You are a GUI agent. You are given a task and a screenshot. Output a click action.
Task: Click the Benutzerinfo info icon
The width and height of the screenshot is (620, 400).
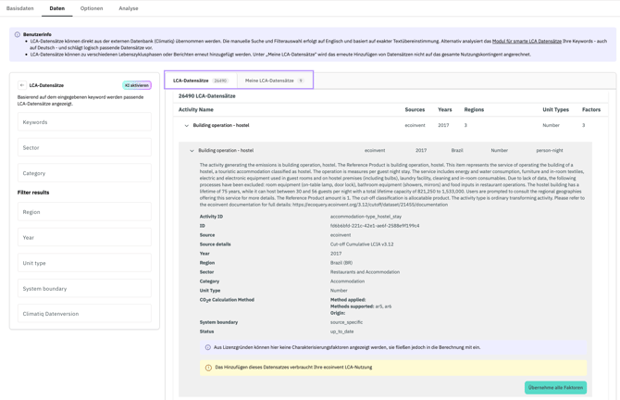coord(18,34)
